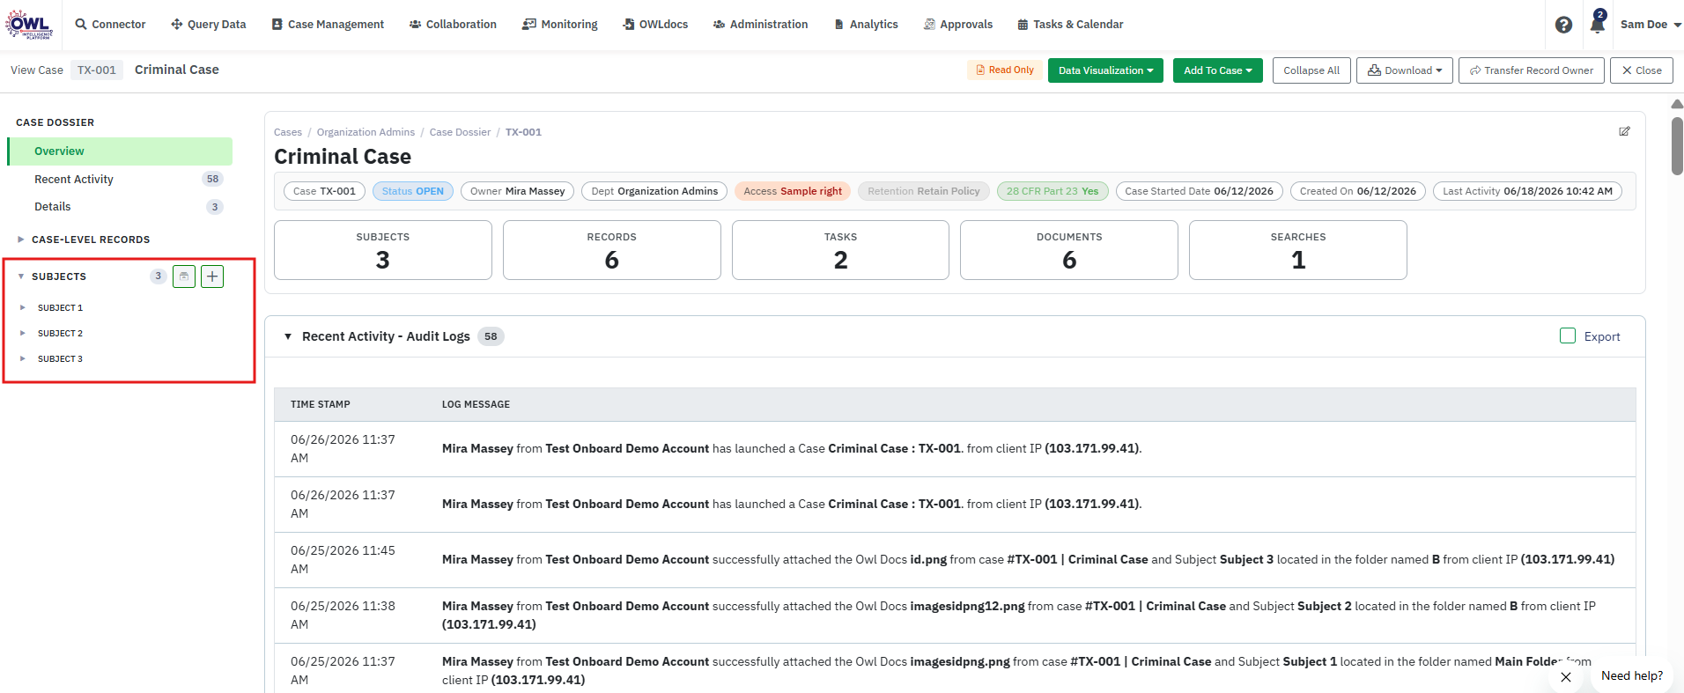The width and height of the screenshot is (1684, 693).
Task: Click the TX-001 case ID tag
Action: tap(97, 70)
